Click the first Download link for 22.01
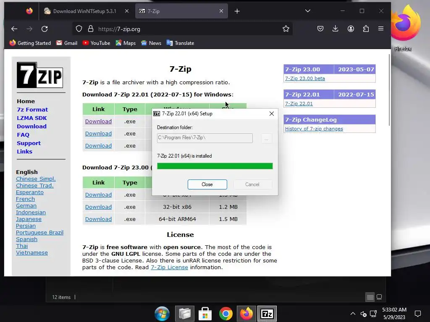This screenshot has height=322, width=430. click(98, 121)
